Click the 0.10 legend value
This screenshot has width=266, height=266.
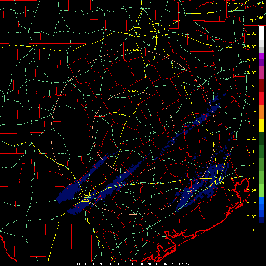click(x=252, y=204)
